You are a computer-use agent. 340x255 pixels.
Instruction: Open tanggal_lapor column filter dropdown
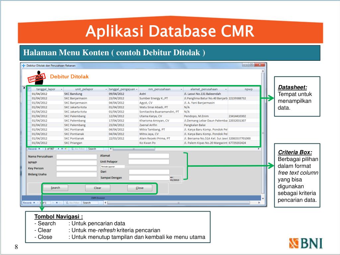coord(61,89)
